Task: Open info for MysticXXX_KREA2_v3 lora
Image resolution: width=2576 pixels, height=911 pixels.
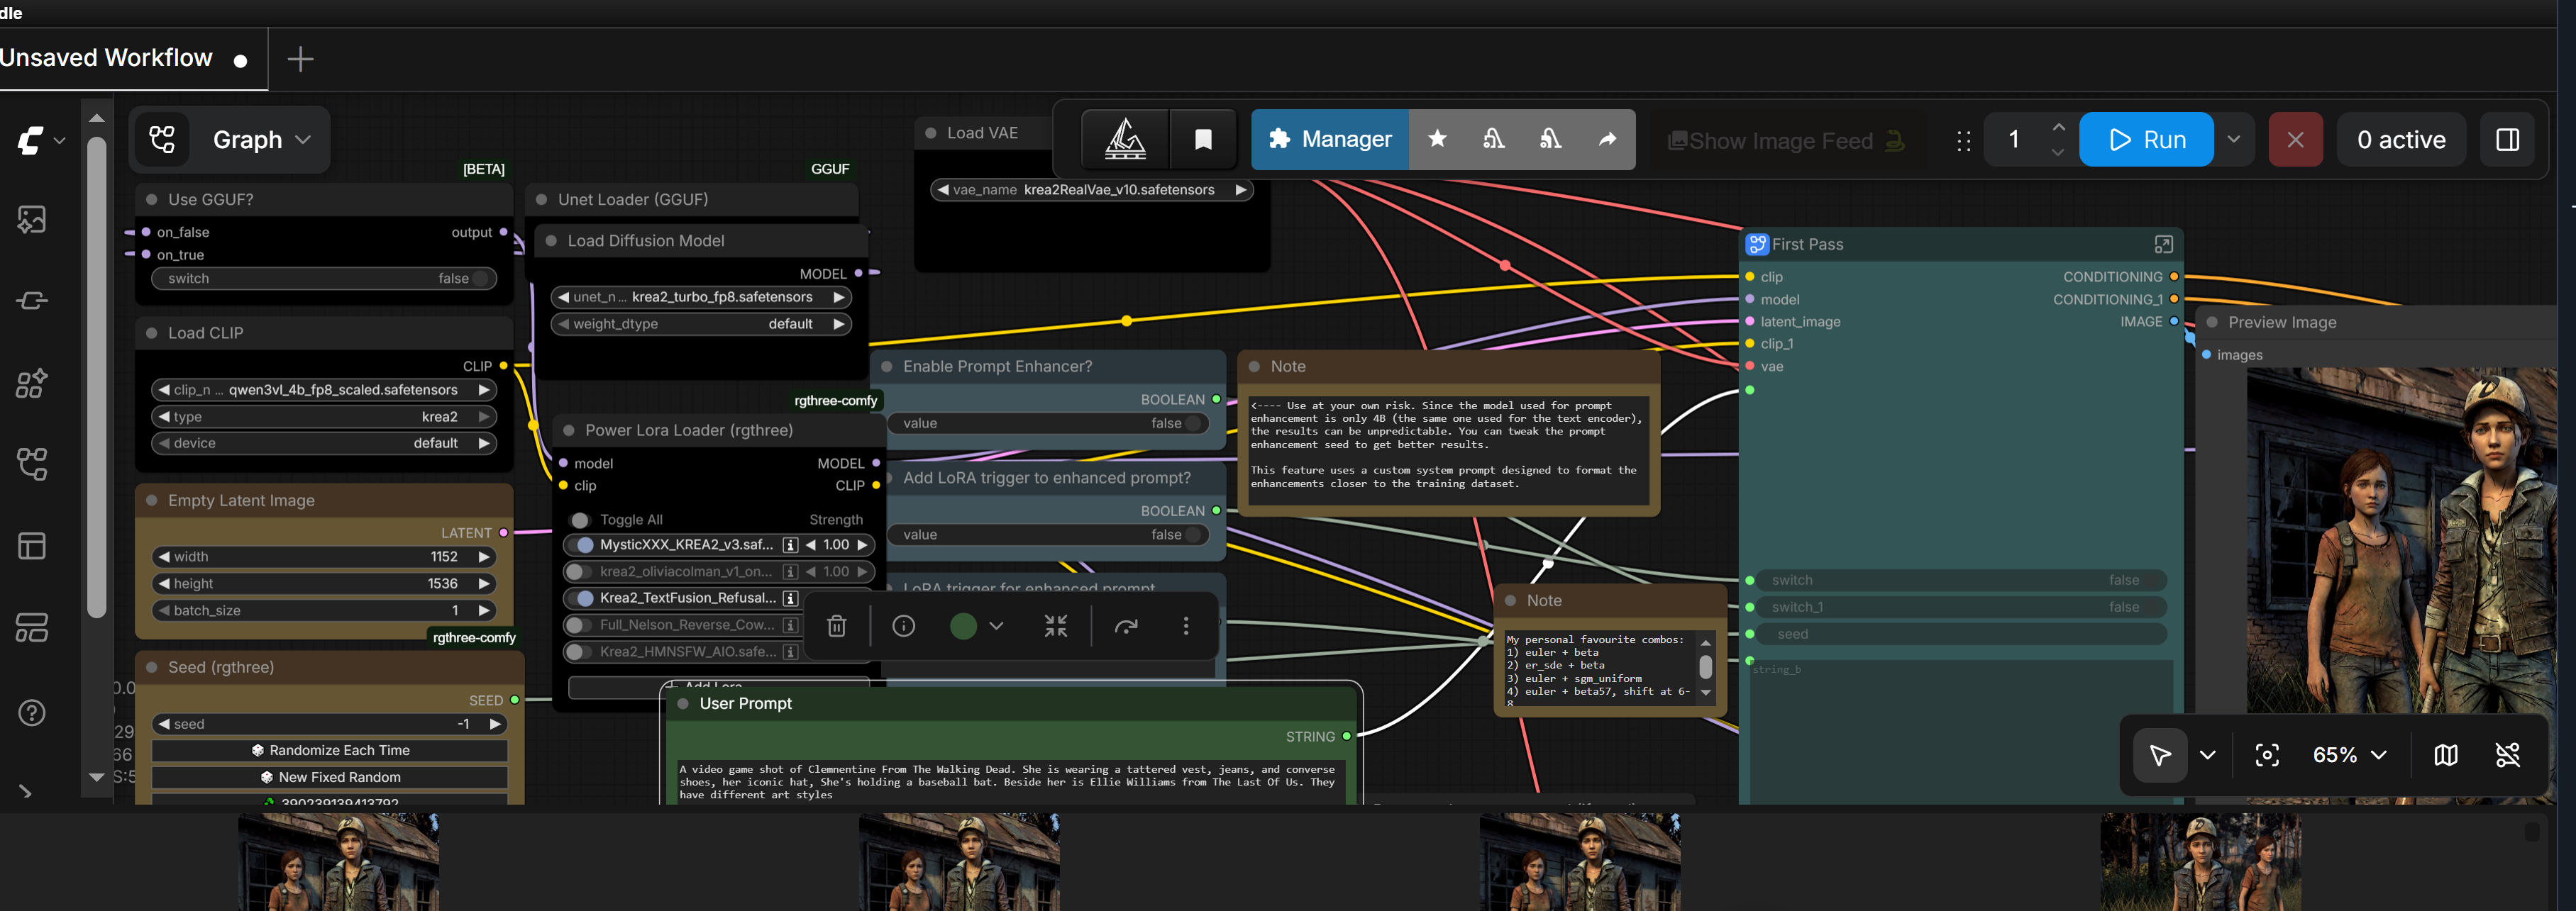Action: pos(790,545)
